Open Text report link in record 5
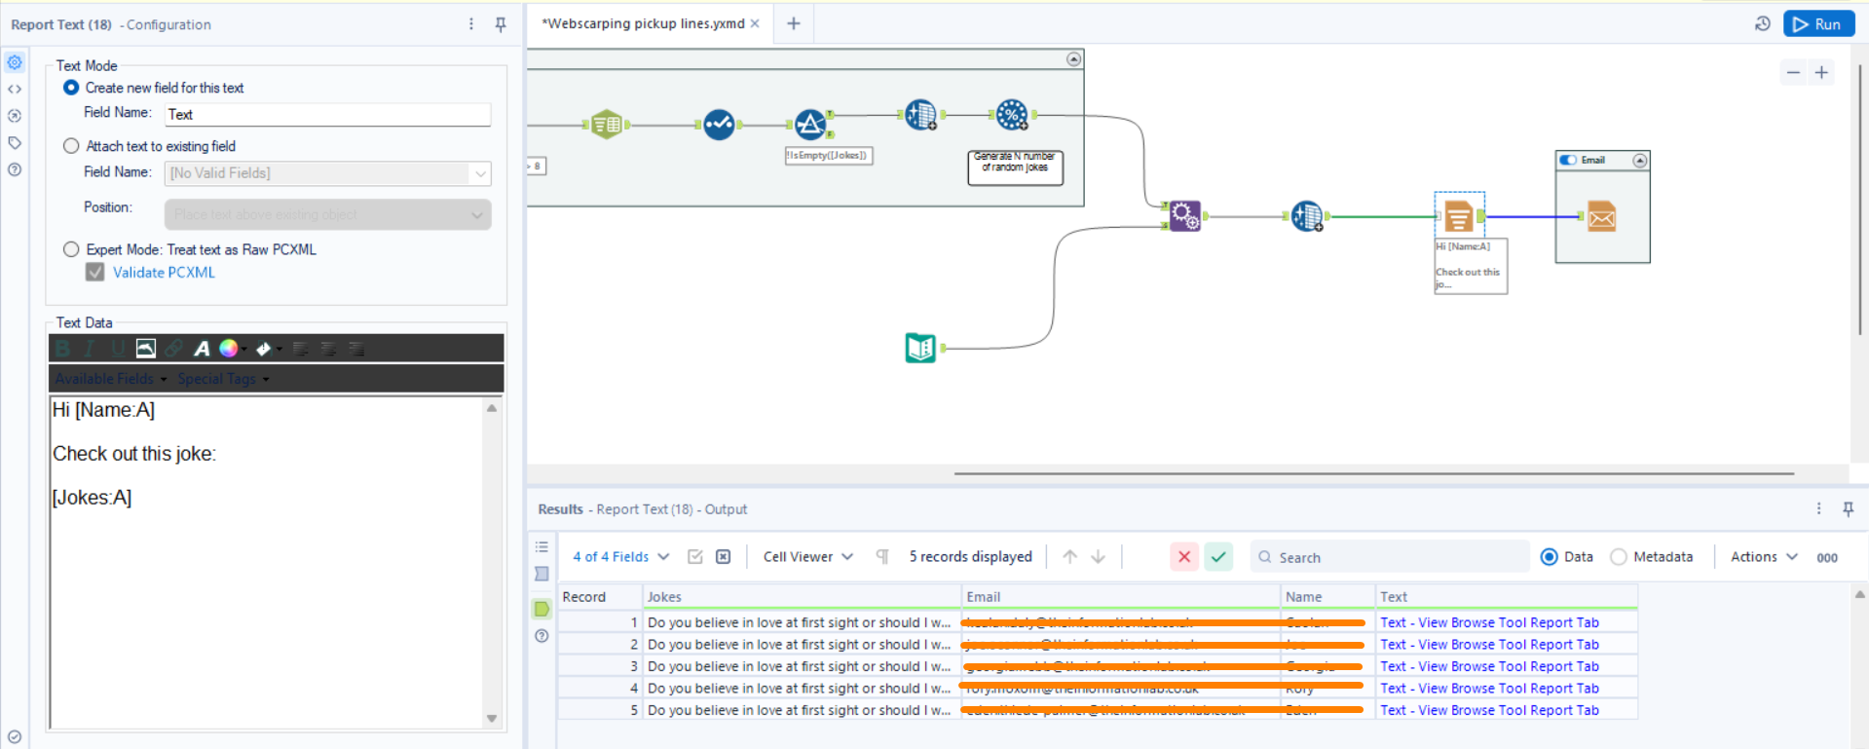The width and height of the screenshot is (1869, 749). 1489,710
